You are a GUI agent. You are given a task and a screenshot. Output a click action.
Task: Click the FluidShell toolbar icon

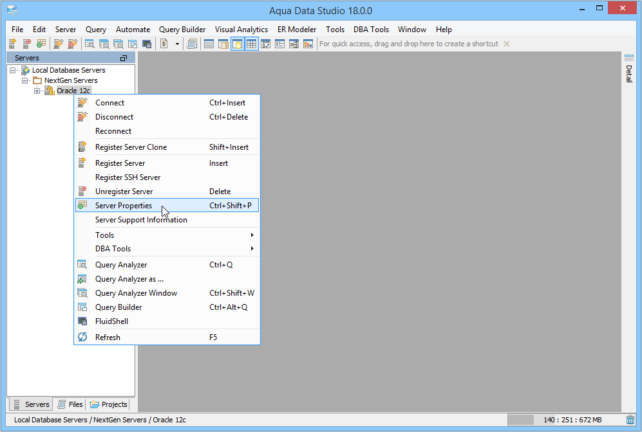(x=147, y=44)
